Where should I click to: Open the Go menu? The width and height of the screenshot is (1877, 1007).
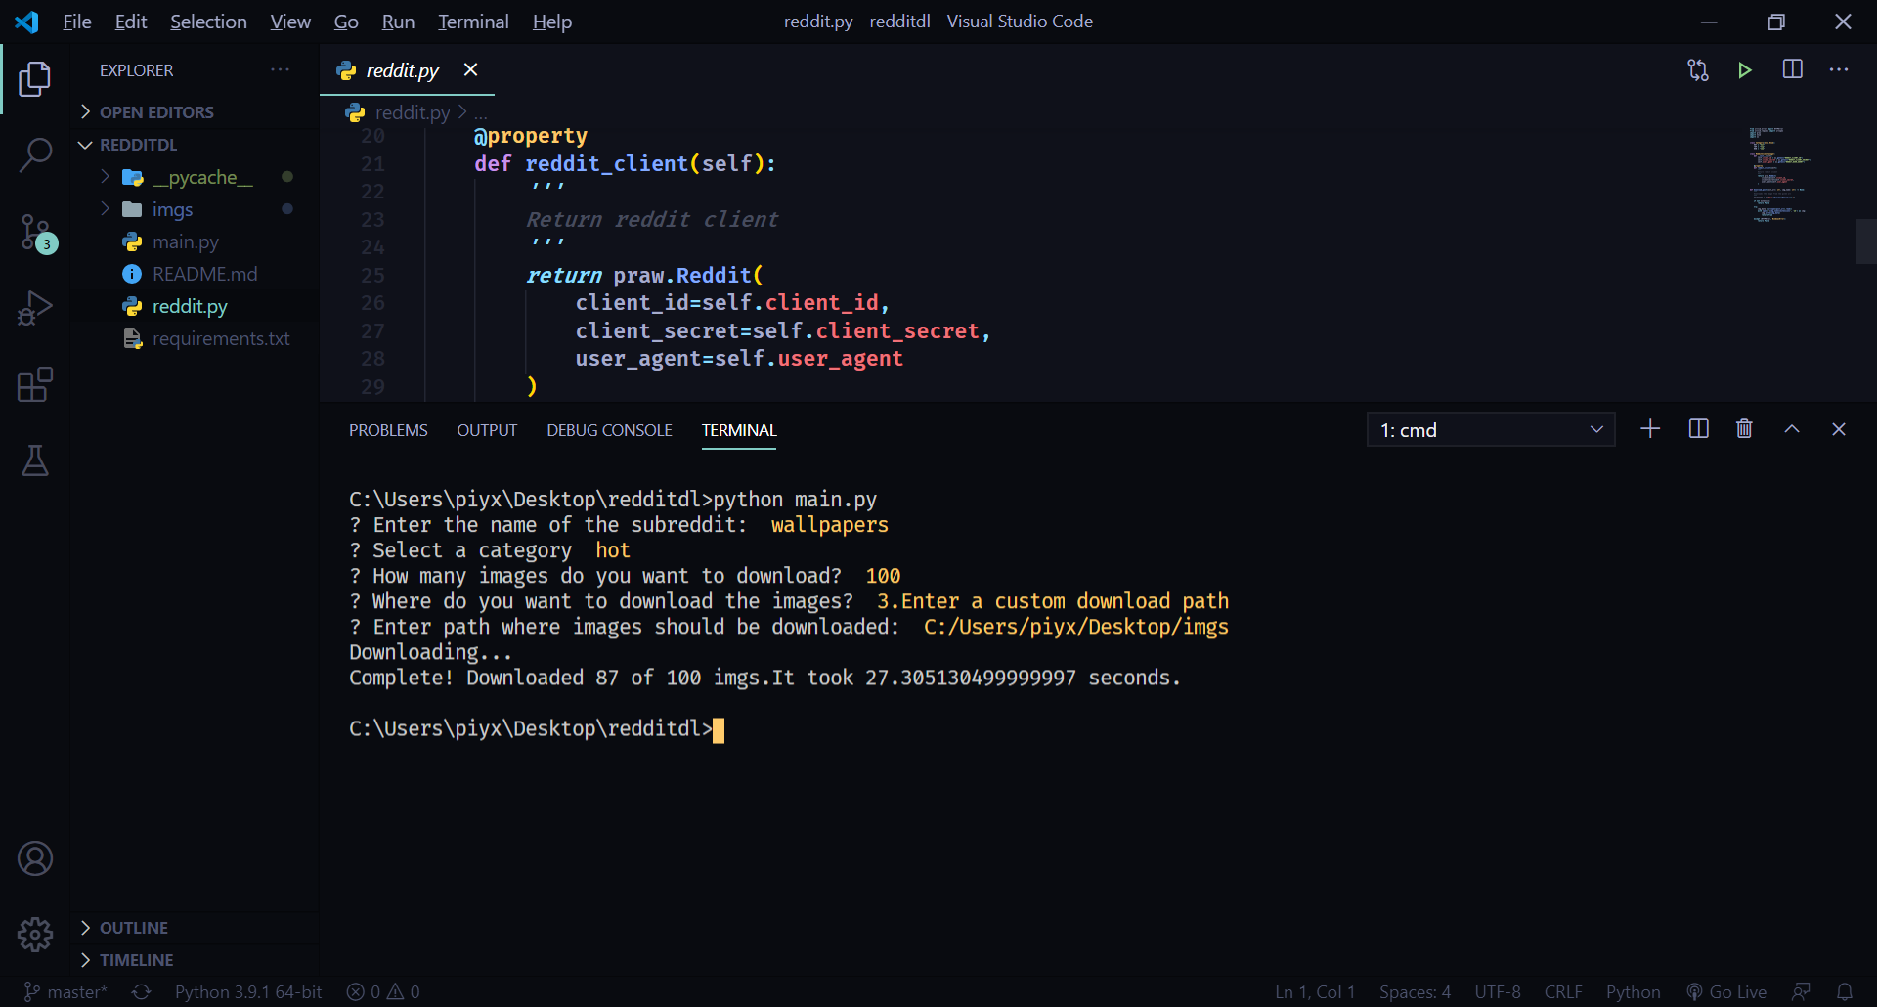click(x=346, y=22)
